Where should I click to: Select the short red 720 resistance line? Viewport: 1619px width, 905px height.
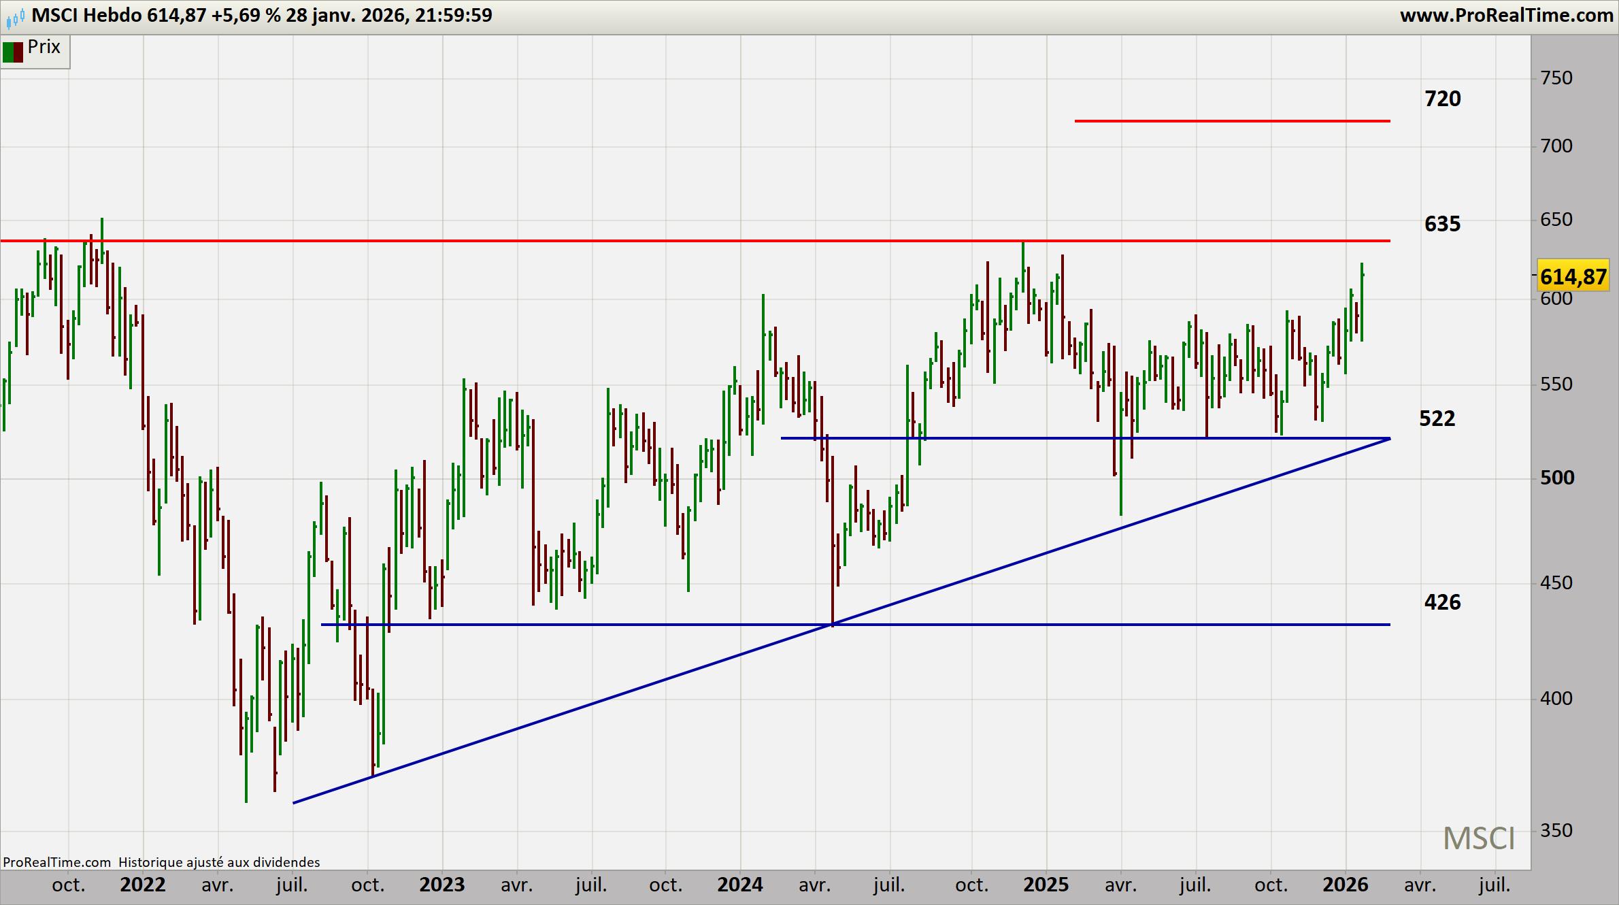coord(1231,121)
